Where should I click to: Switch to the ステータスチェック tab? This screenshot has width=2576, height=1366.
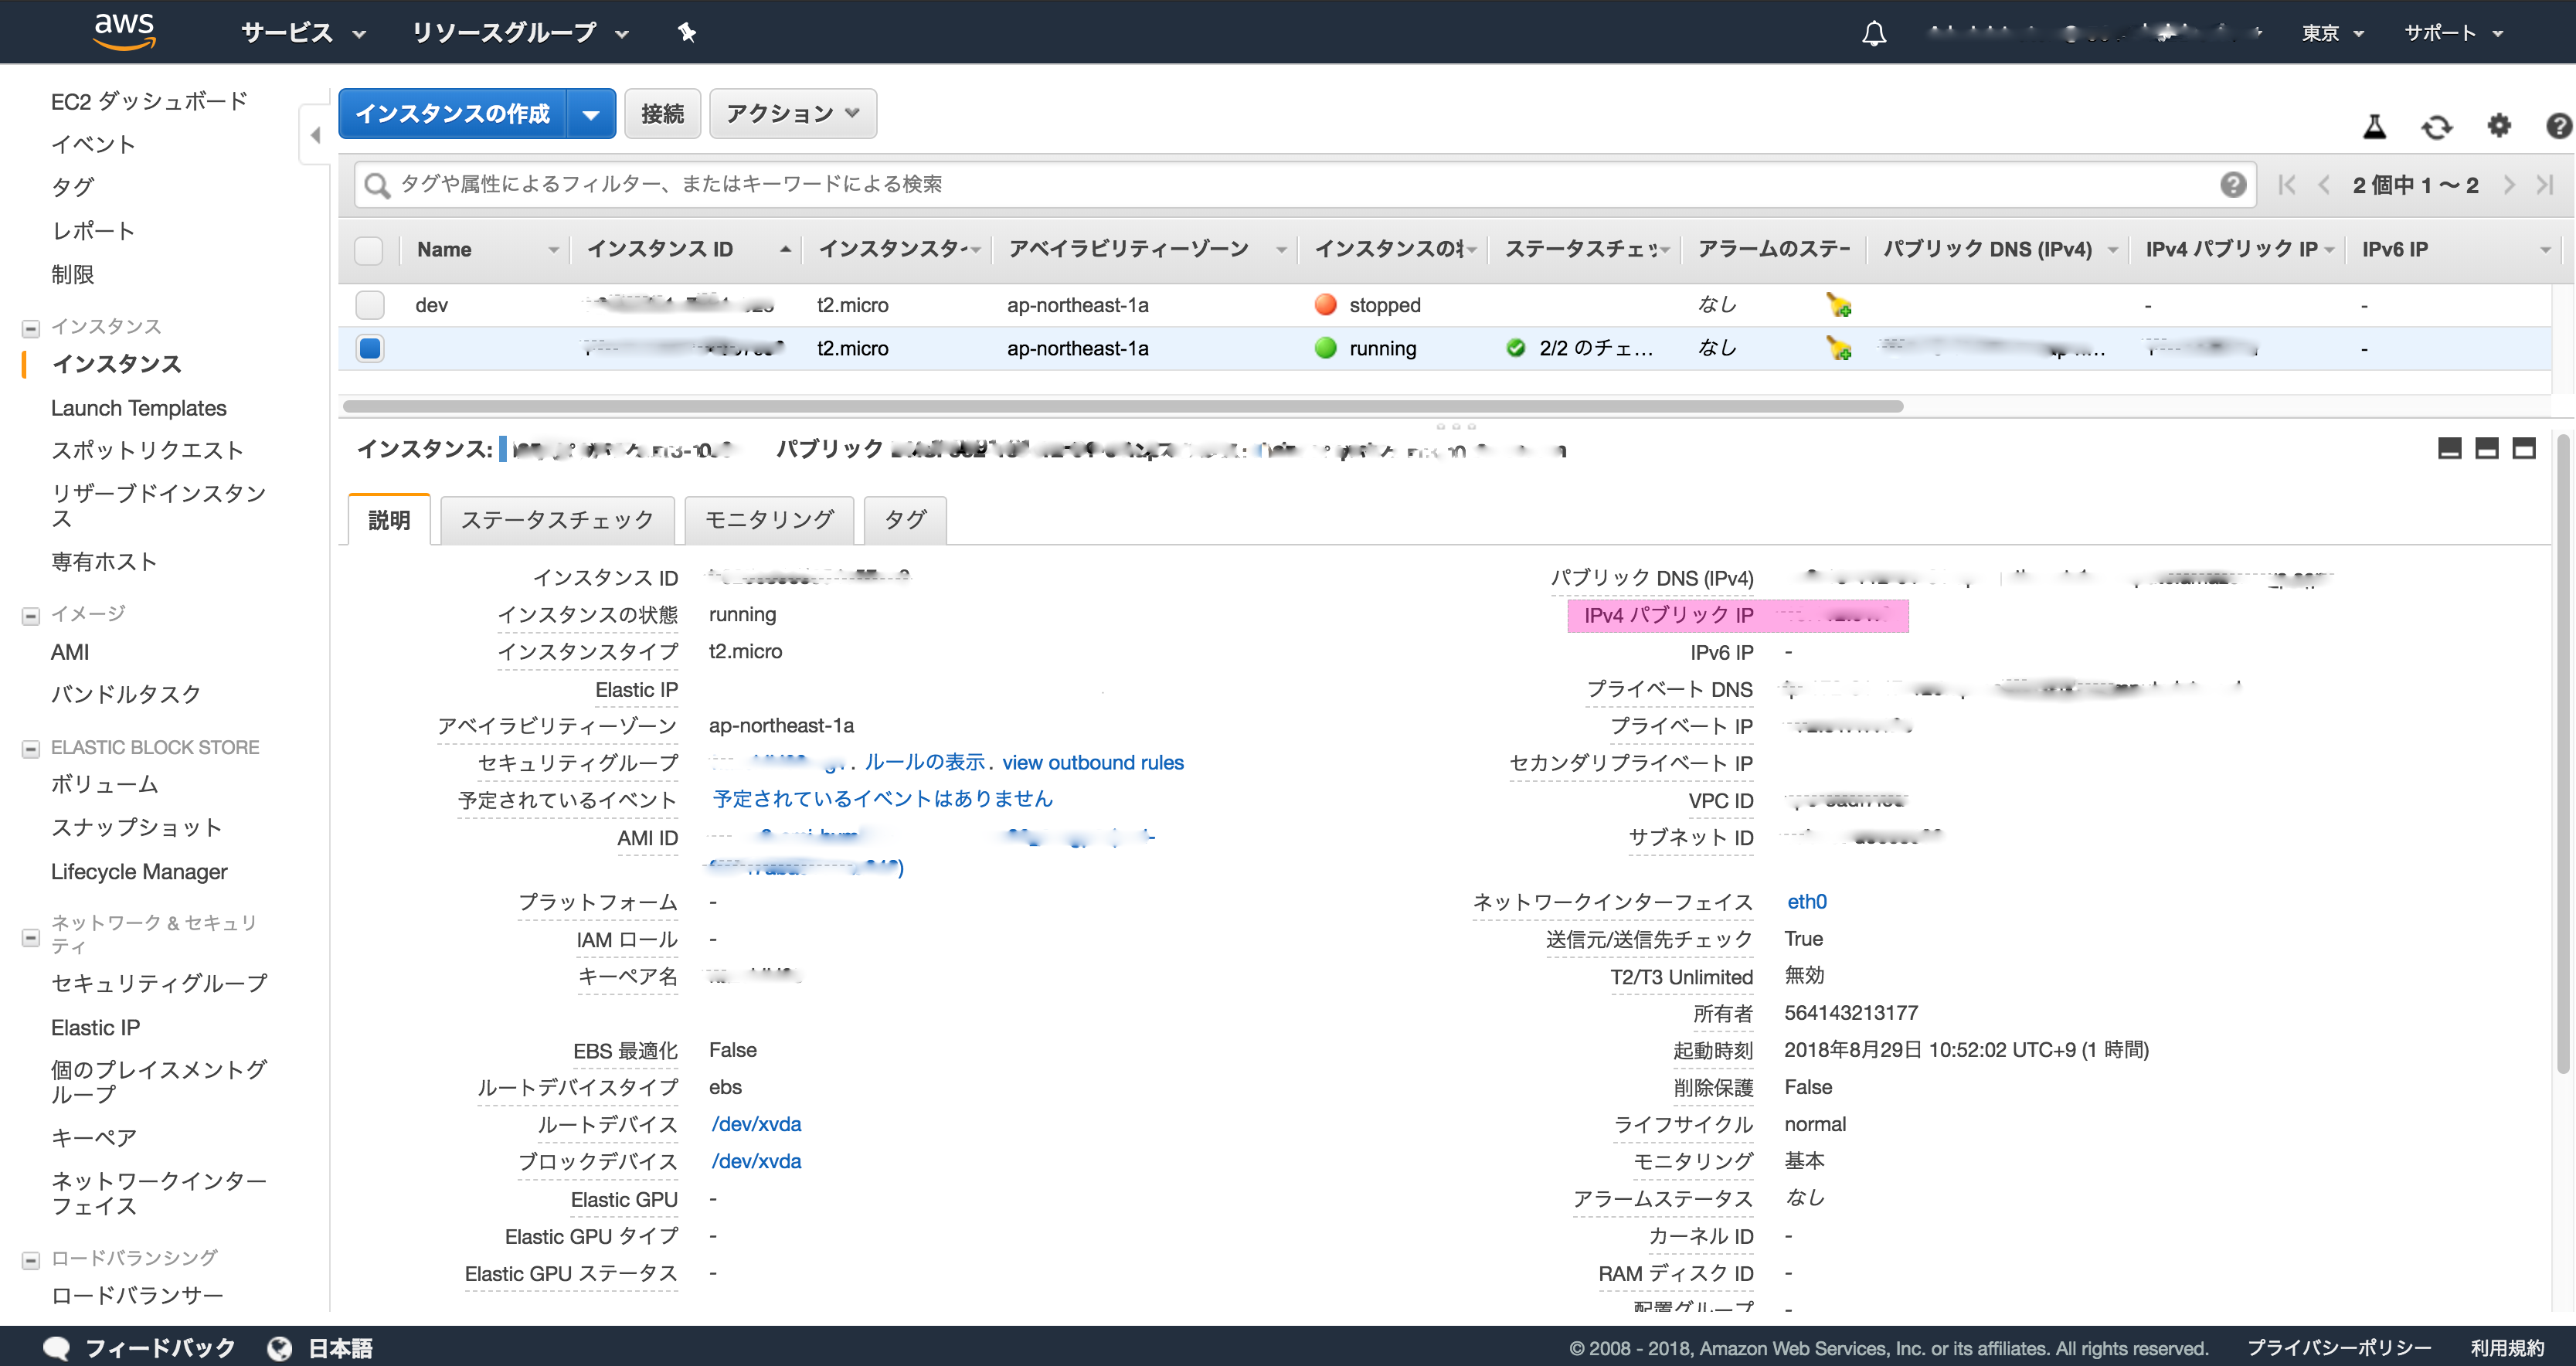pyautogui.click(x=557, y=519)
